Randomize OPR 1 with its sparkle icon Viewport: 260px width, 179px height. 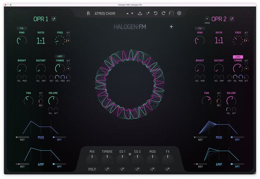pyautogui.click(x=54, y=19)
